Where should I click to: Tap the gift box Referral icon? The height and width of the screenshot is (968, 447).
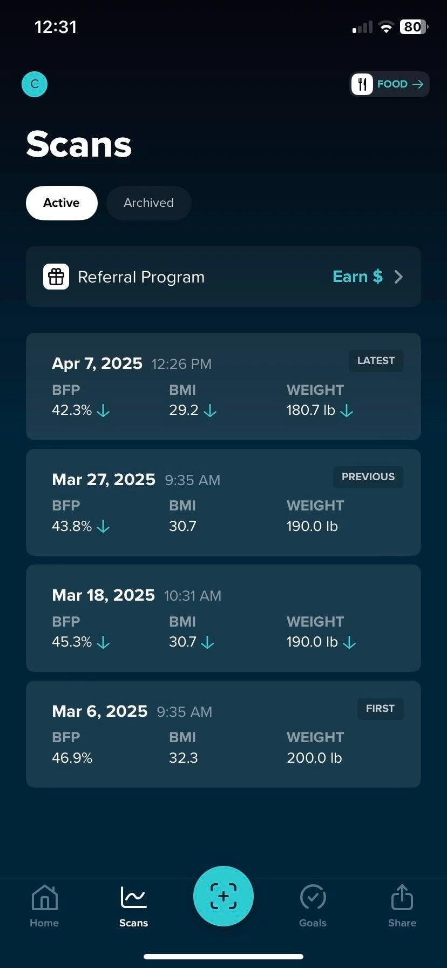click(x=56, y=277)
